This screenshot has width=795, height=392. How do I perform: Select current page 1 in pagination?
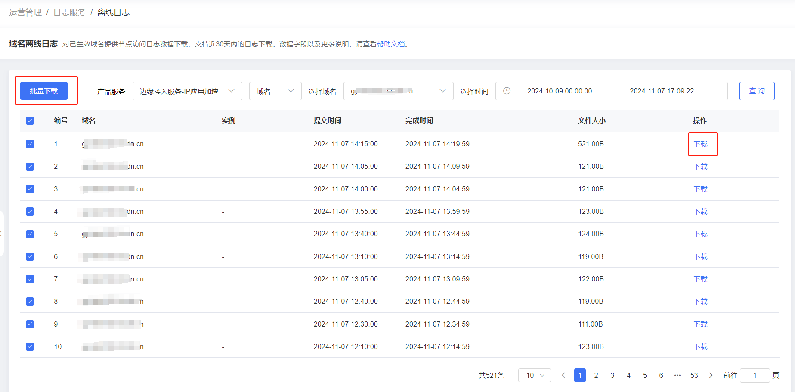tap(580, 375)
